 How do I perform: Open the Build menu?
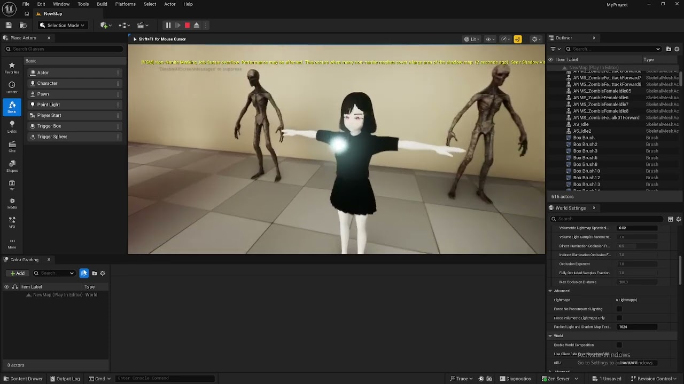[x=102, y=4]
